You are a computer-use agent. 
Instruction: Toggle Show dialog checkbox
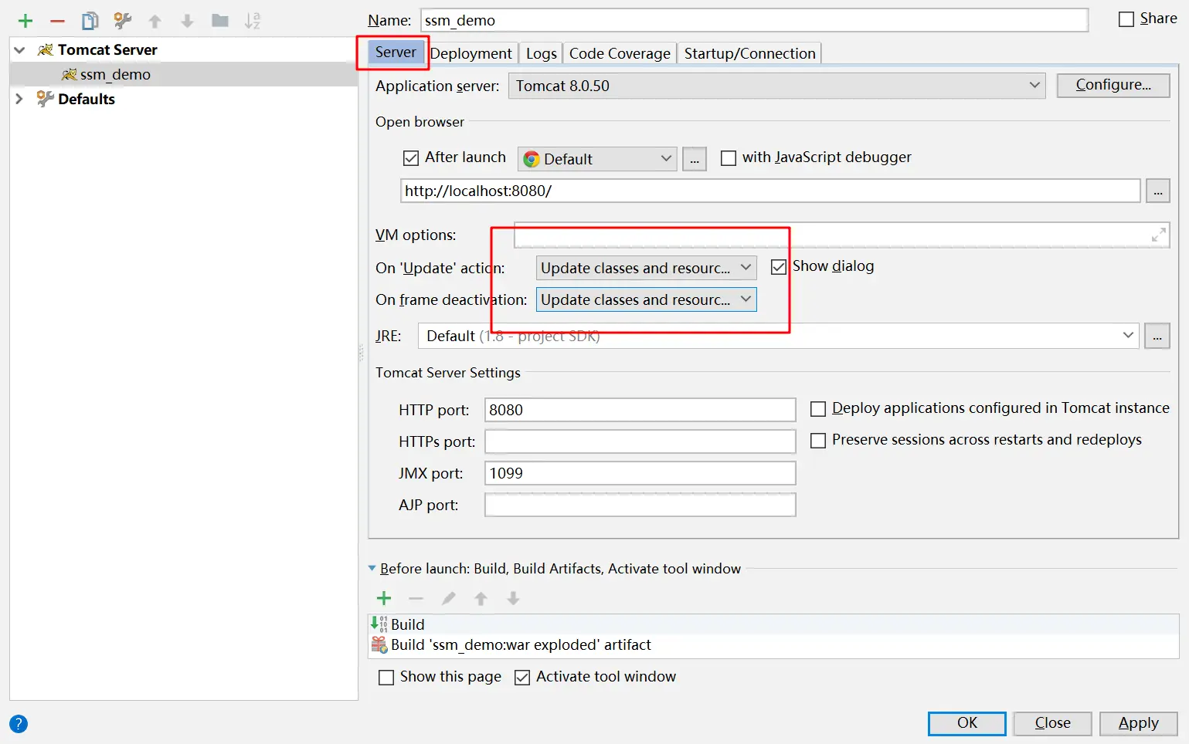[x=779, y=267]
